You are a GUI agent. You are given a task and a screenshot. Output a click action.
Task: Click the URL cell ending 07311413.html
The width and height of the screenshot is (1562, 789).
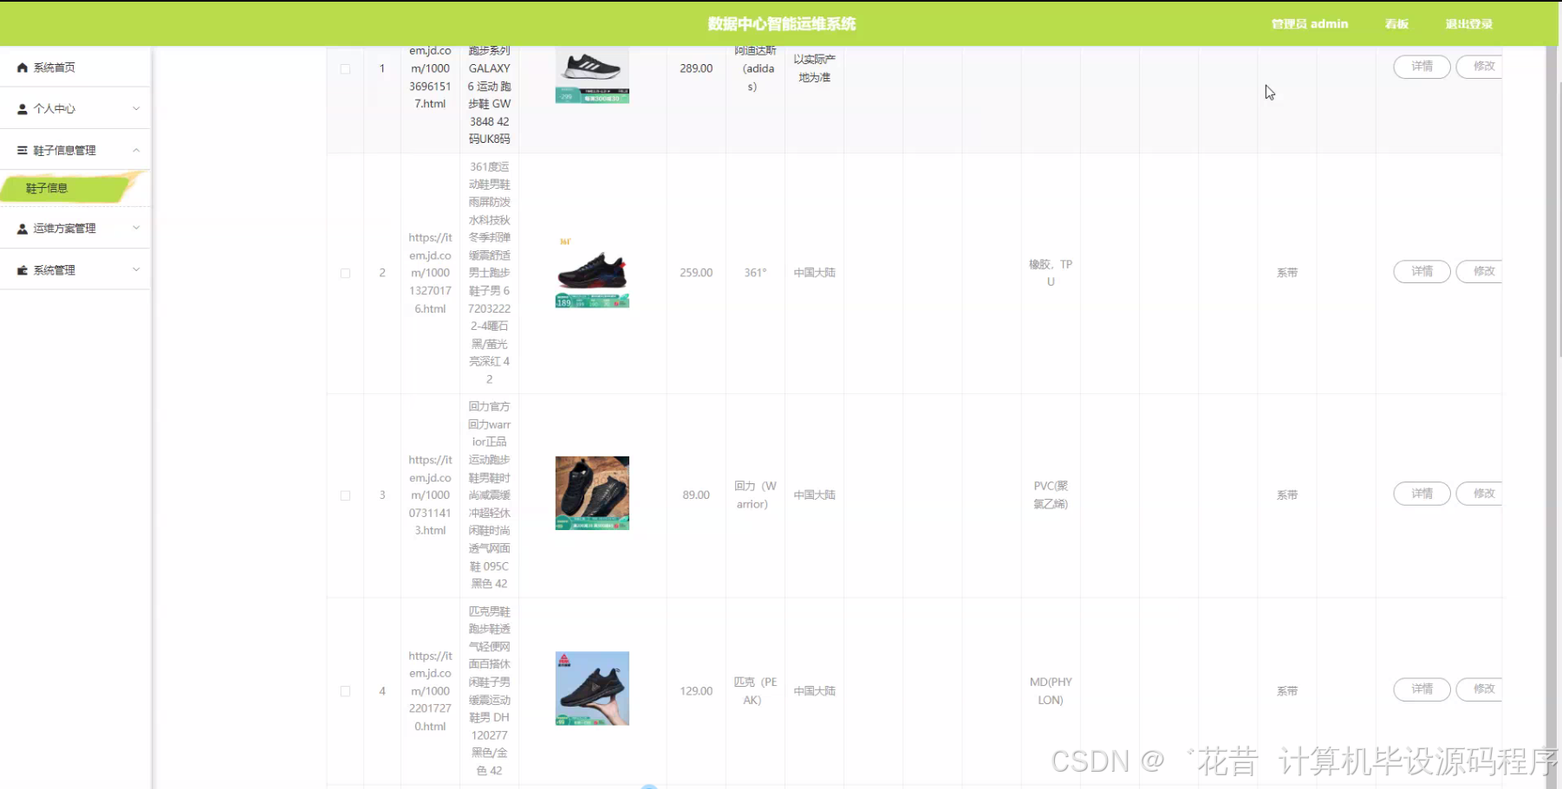[430, 495]
